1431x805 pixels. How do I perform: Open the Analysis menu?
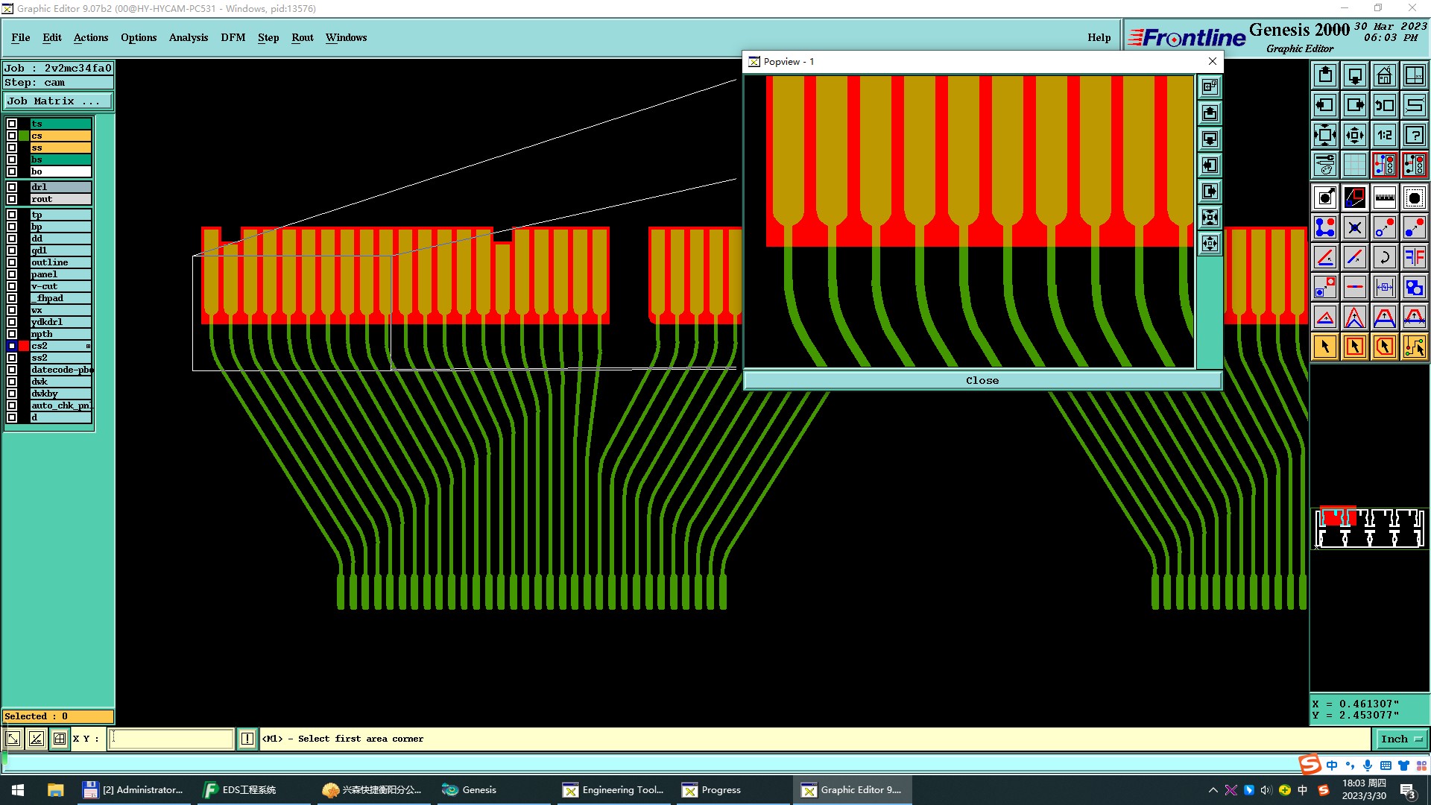point(188,37)
